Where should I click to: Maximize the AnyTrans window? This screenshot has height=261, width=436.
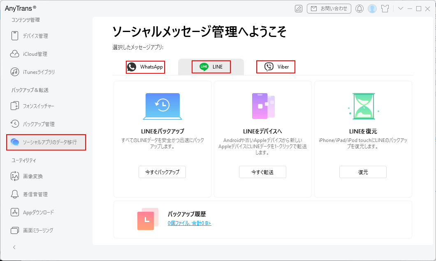coord(419,9)
